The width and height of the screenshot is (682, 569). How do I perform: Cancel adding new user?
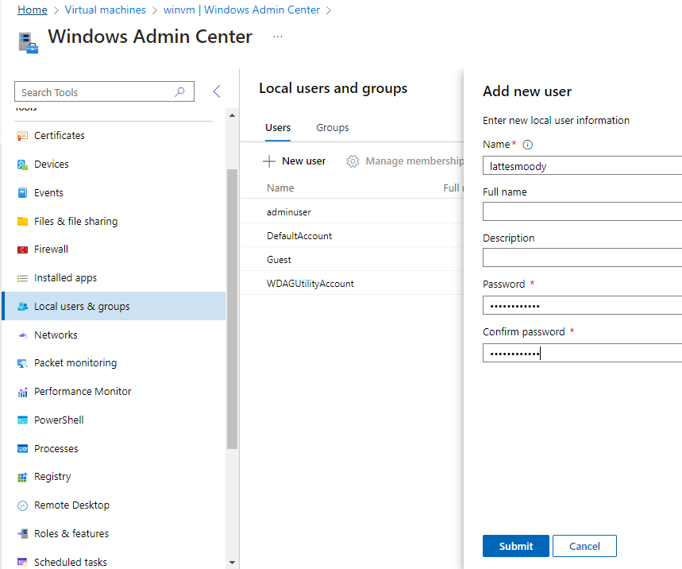pos(584,546)
